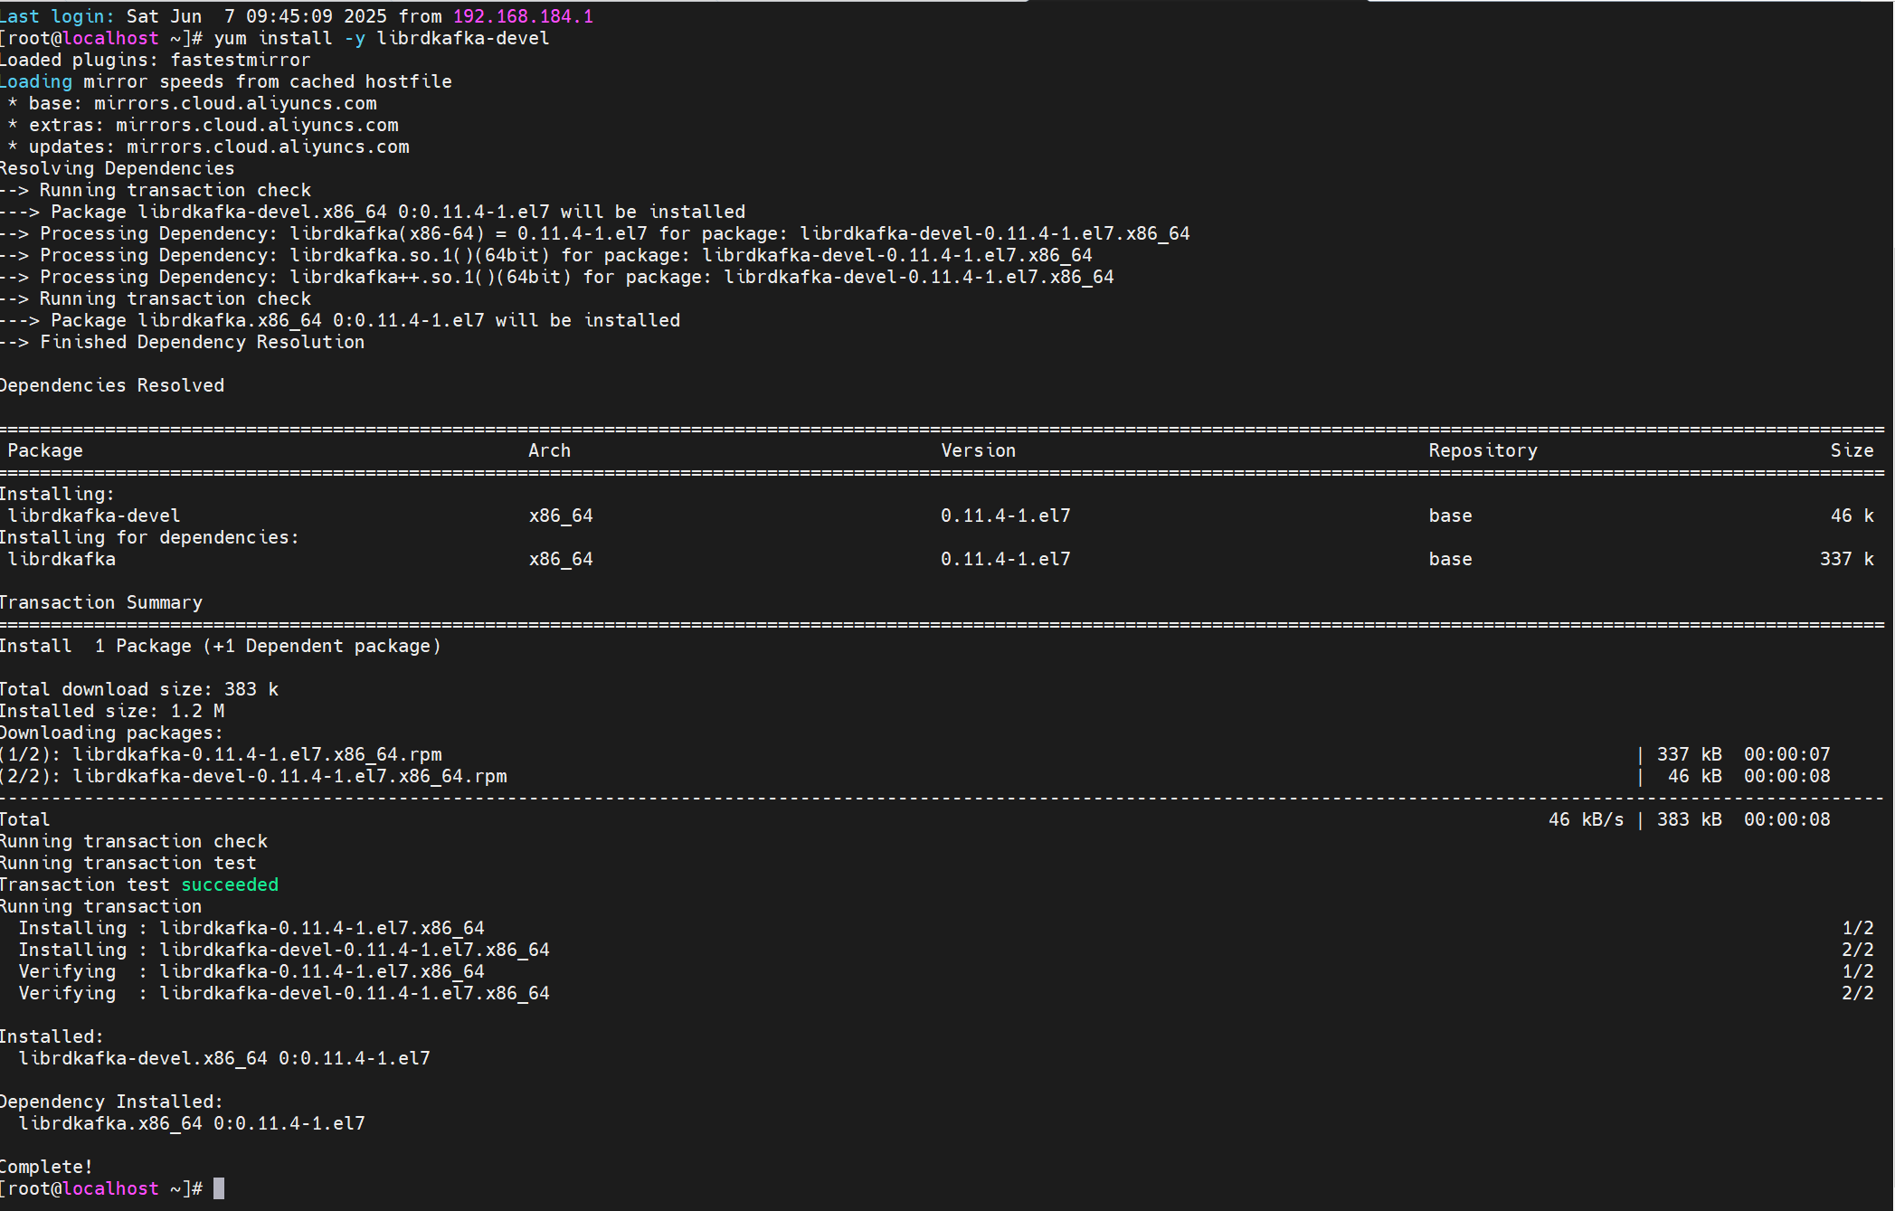1895x1211 pixels.
Task: Click the '(1/2): librdkafka-0.11.4-1.el7.x86_64.rpm' download line
Action: 222,754
